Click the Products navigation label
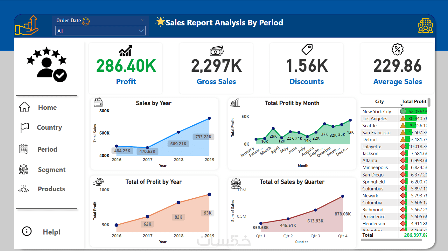 click(51, 189)
